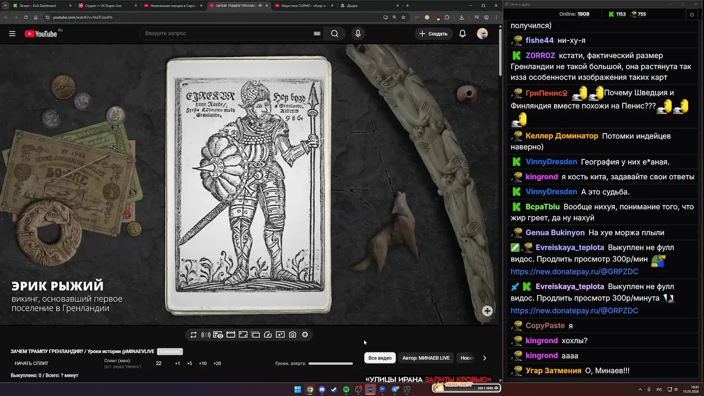Screen dimensions: 704x396
Task: Open the on-screen keyboard in the search box
Action: 317,34
